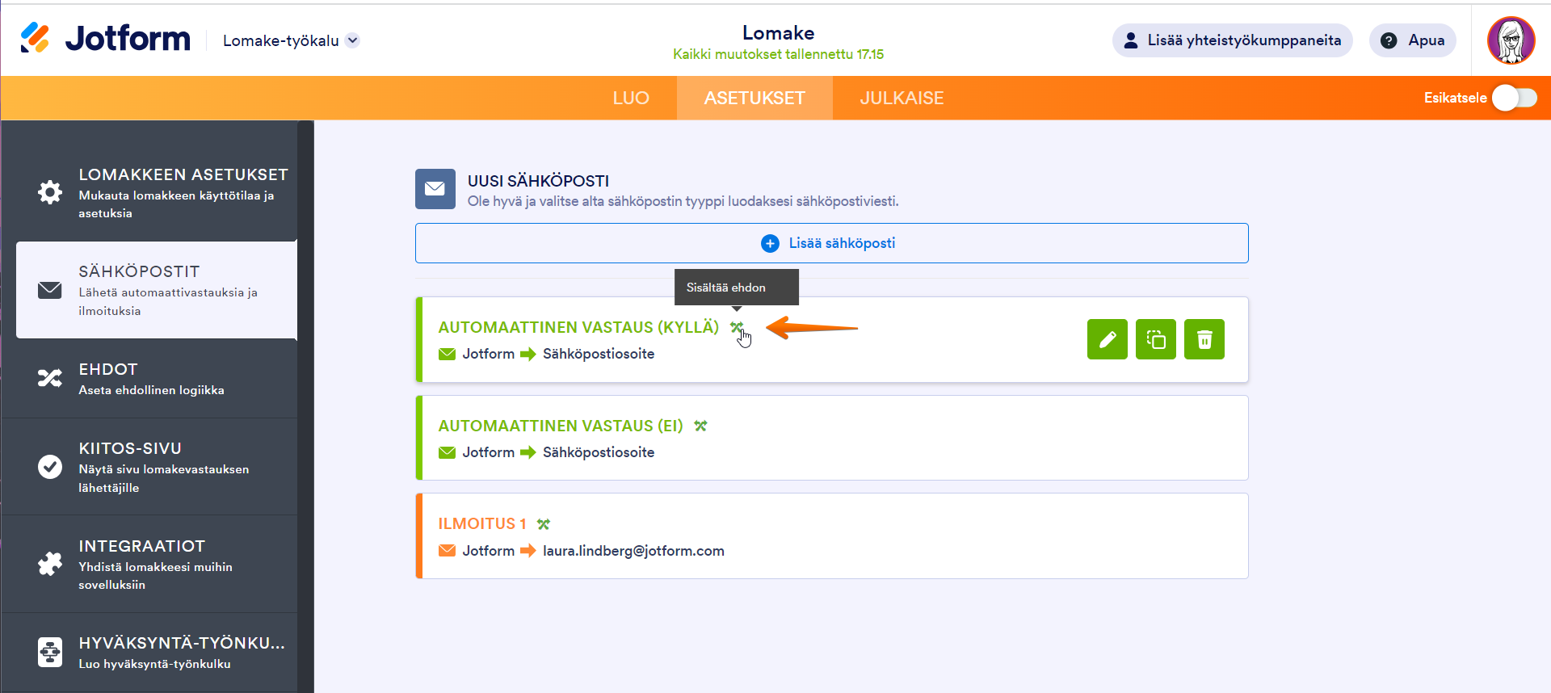Open the JULKAISE tab
The image size is (1551, 693).
click(x=902, y=98)
